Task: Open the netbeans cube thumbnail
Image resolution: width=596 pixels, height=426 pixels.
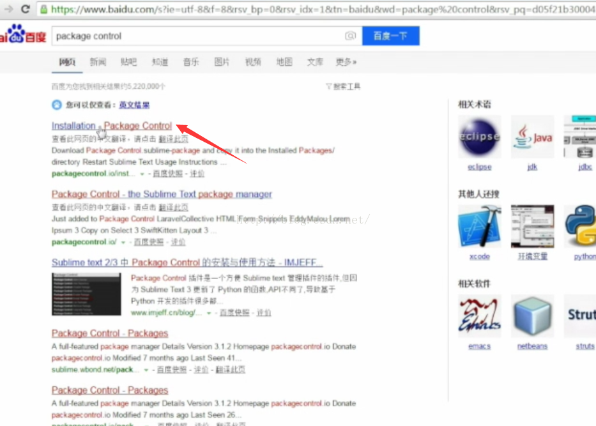Action: click(x=533, y=316)
